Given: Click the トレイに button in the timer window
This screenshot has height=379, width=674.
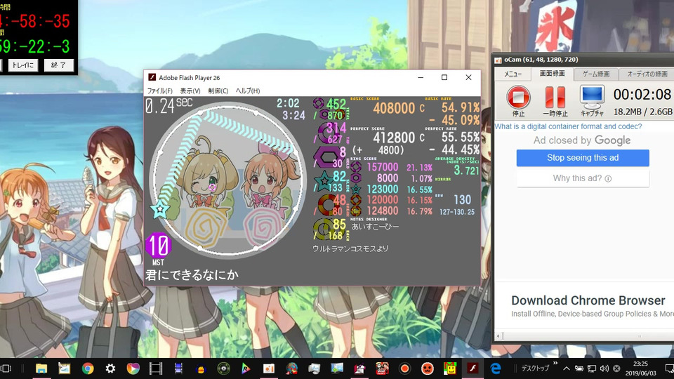Looking at the screenshot, I should coord(22,65).
